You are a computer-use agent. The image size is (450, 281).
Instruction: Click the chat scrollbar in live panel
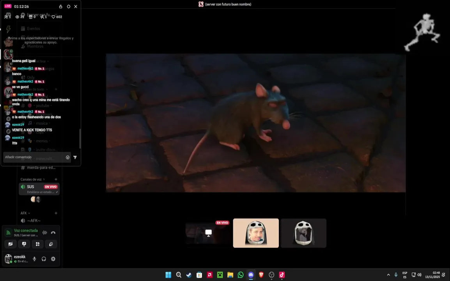pos(80,139)
